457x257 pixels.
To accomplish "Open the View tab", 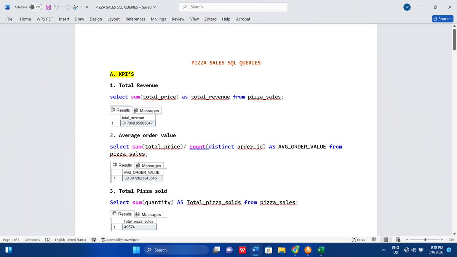I will [194, 19].
